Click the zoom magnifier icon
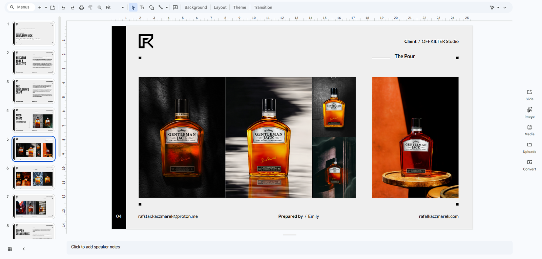The image size is (542, 259). click(100, 7)
